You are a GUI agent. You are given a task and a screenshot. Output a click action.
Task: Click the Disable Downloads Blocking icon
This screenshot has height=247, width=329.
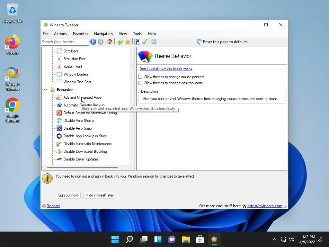[59, 151]
